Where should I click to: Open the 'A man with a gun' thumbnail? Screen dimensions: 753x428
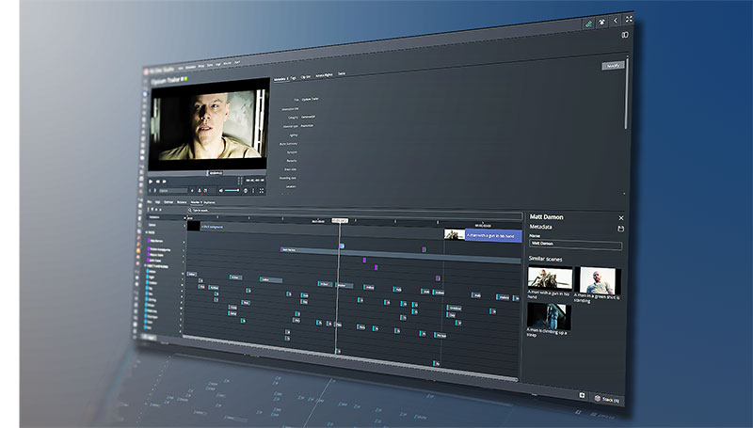(x=550, y=279)
